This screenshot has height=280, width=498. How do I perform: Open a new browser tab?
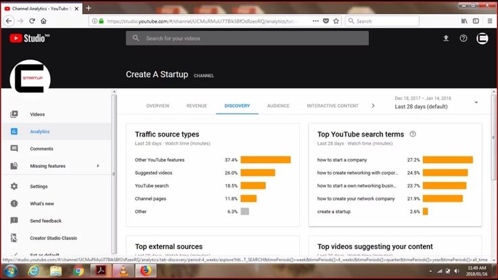[88, 8]
